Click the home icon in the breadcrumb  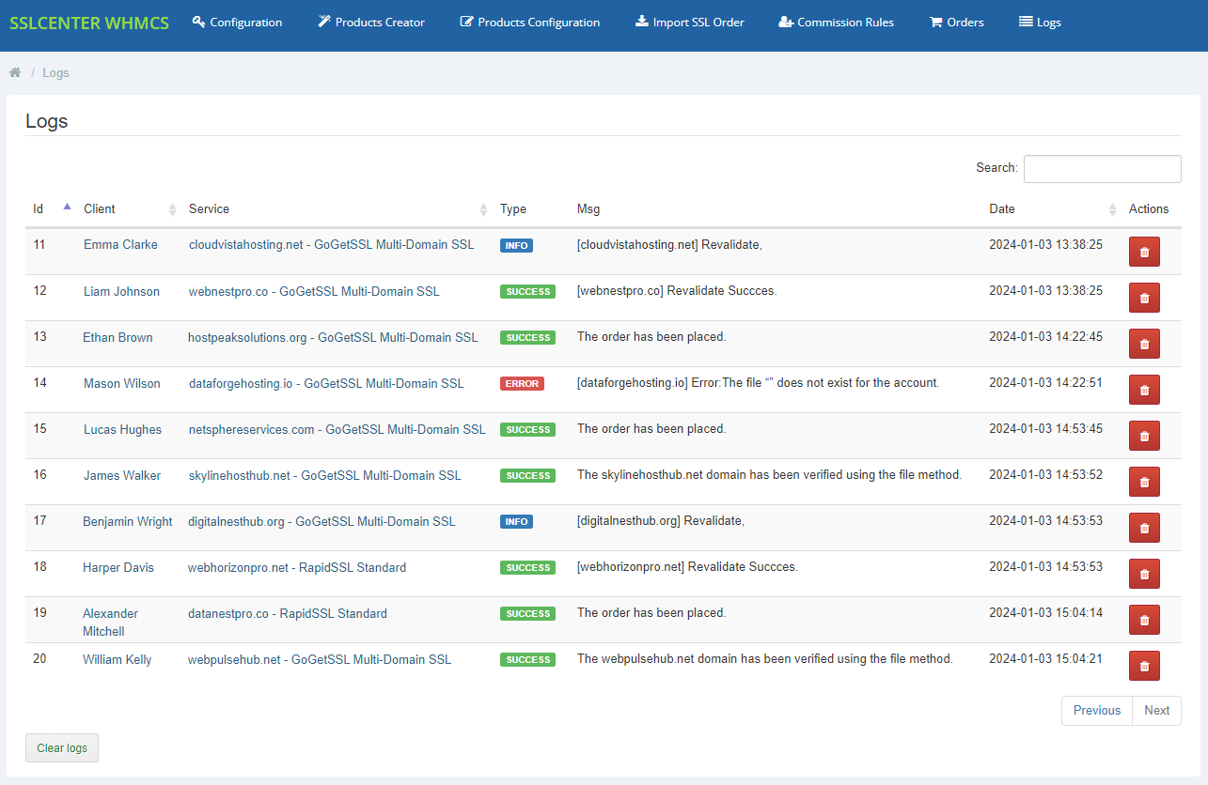coord(15,71)
